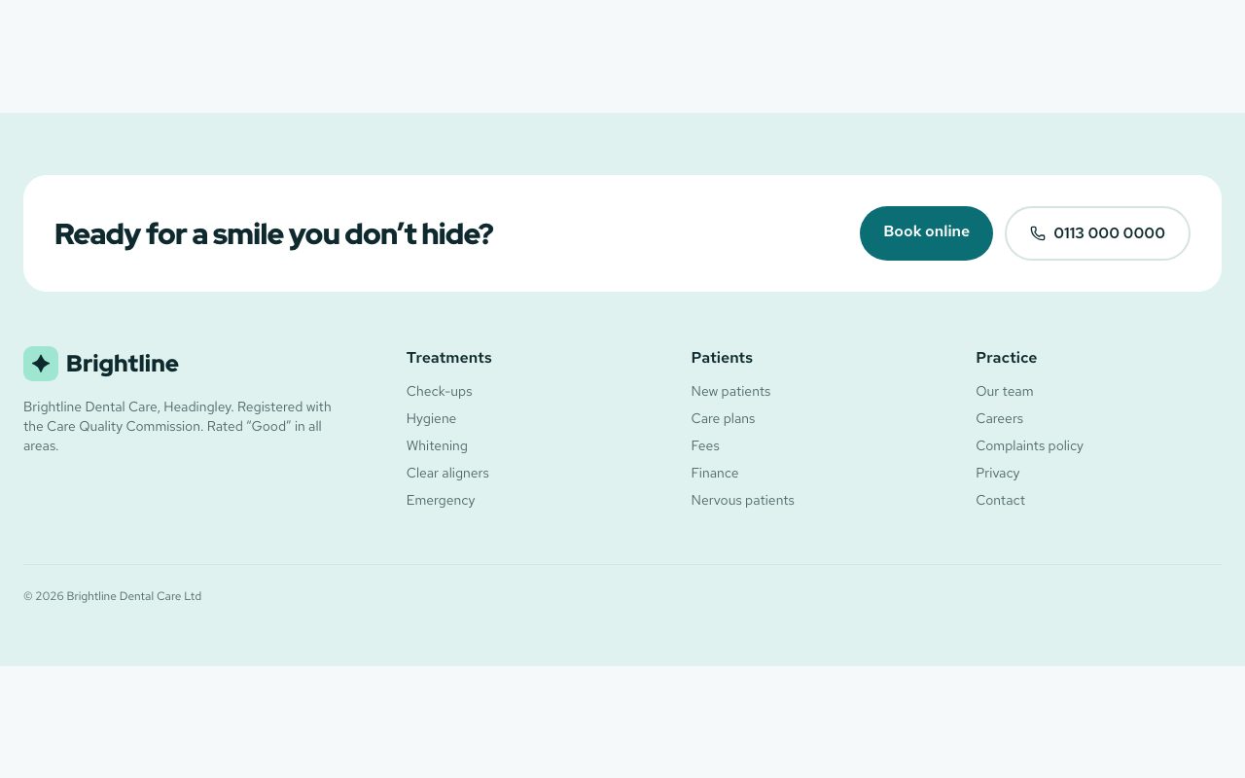
Task: Click the Treatments column heading
Action: point(449,358)
